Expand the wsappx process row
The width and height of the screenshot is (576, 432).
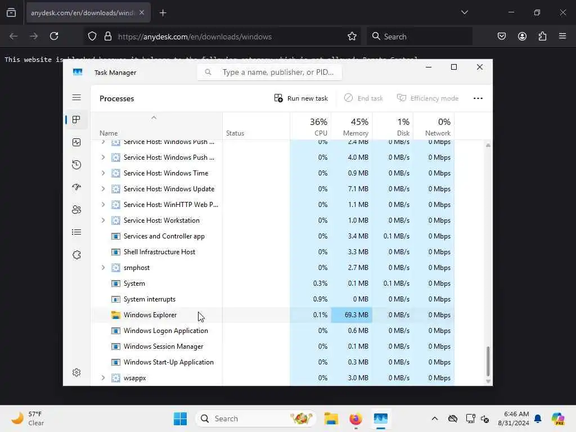[x=103, y=377]
